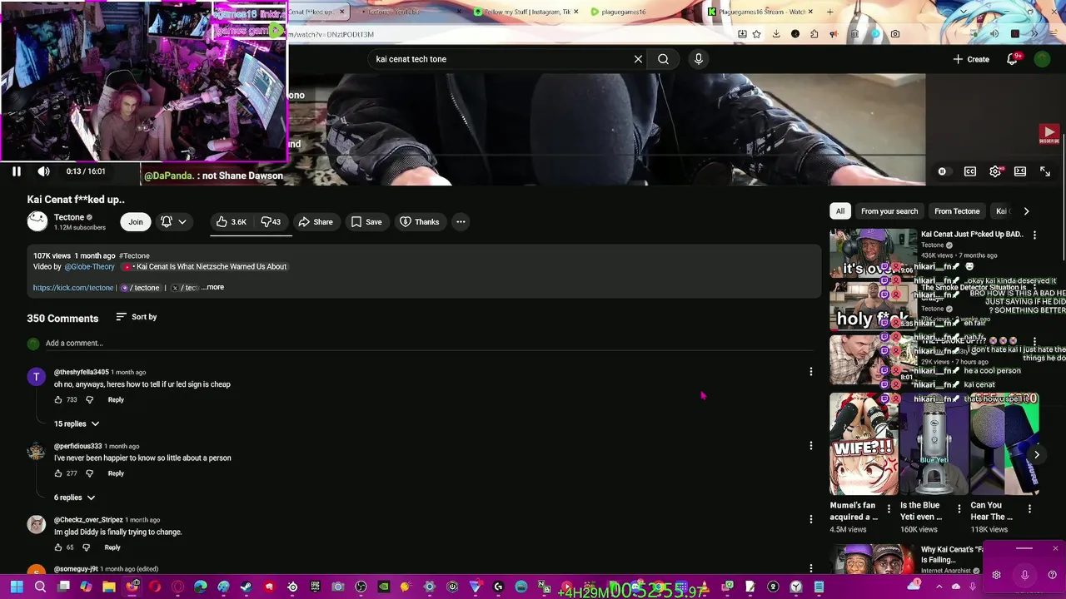Like the comment by @perfidious333
The height and width of the screenshot is (599, 1066).
(x=58, y=473)
